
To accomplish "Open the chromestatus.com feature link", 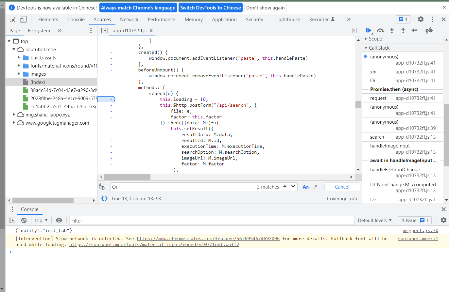I will [x=208, y=238].
